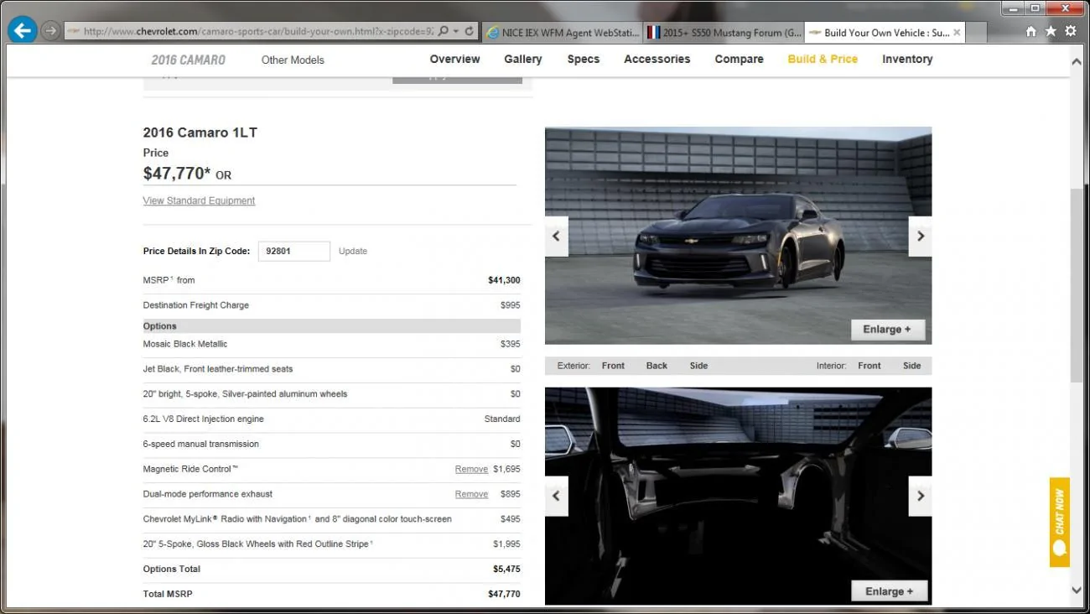Select Build & Price nav item
1090x614 pixels.
[x=823, y=59]
